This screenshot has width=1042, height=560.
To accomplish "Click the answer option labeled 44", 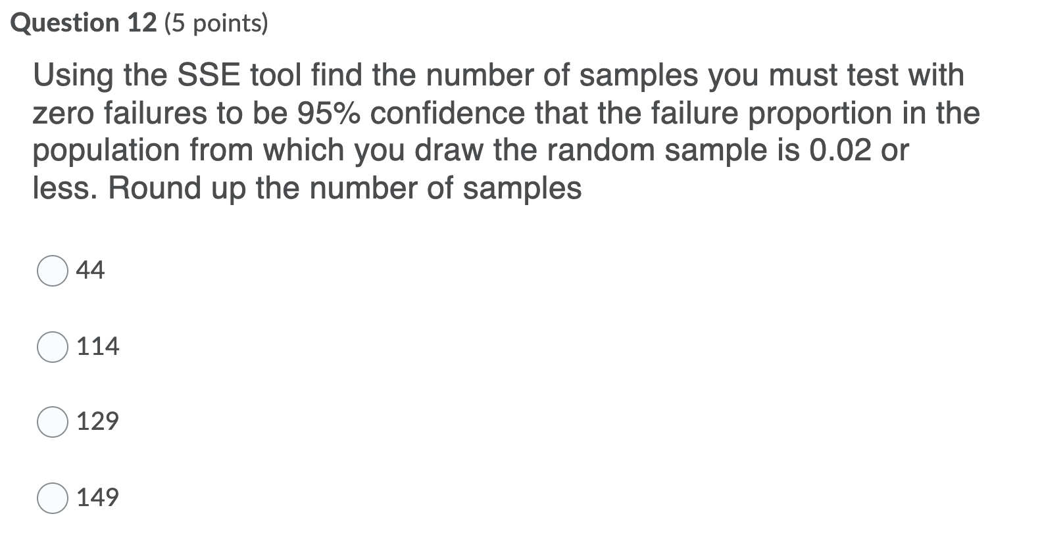I will coord(90,269).
